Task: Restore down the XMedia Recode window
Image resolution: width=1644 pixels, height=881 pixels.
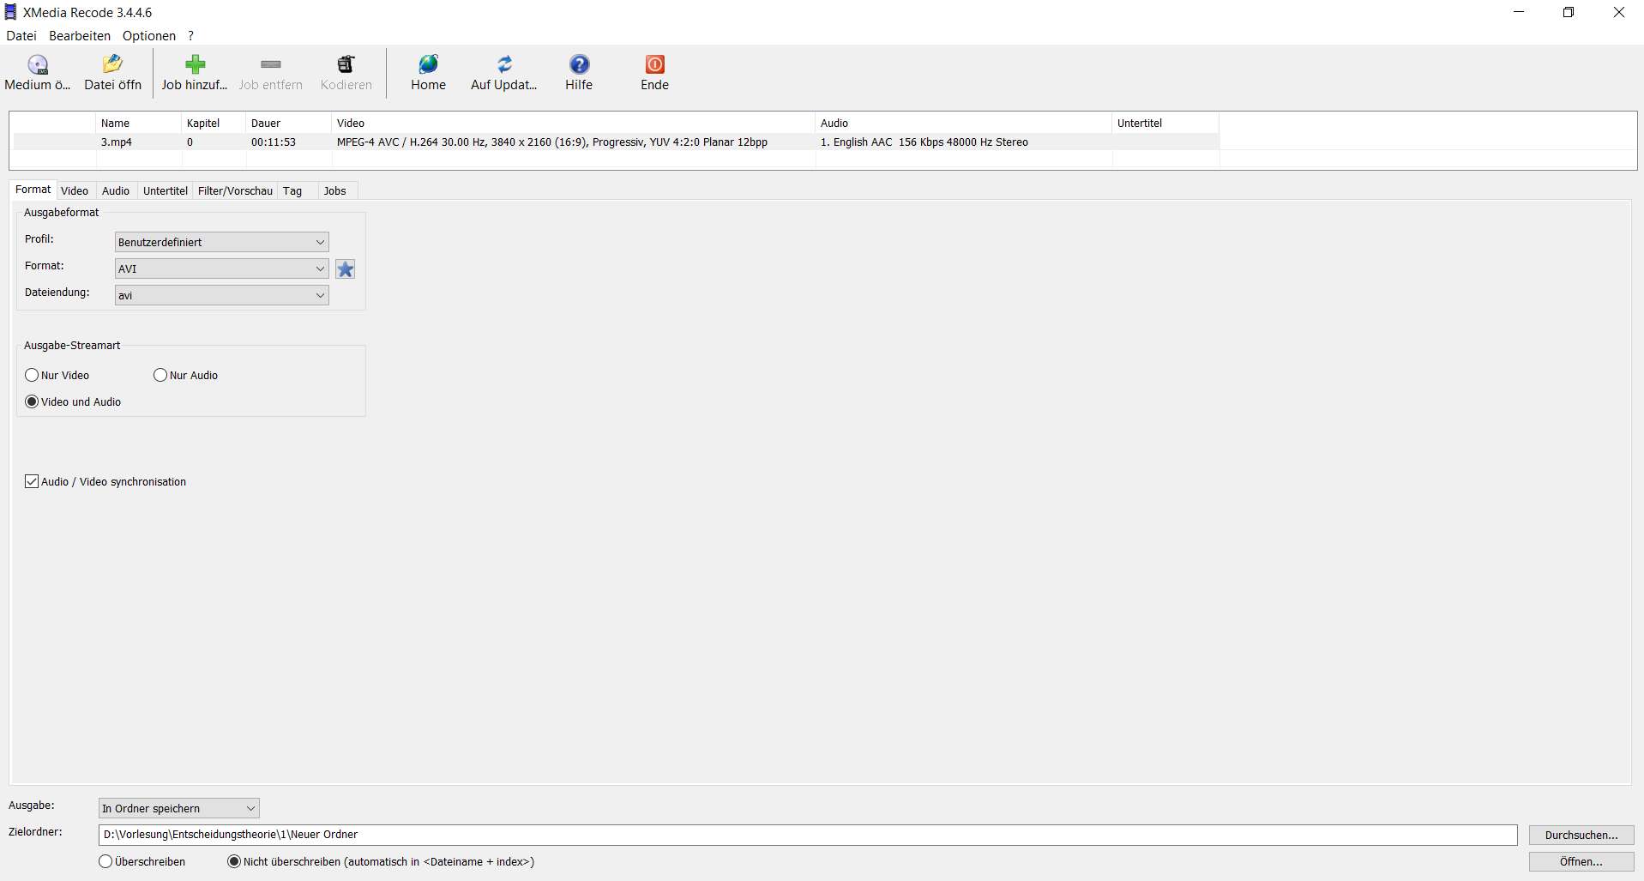Action: pos(1569,12)
